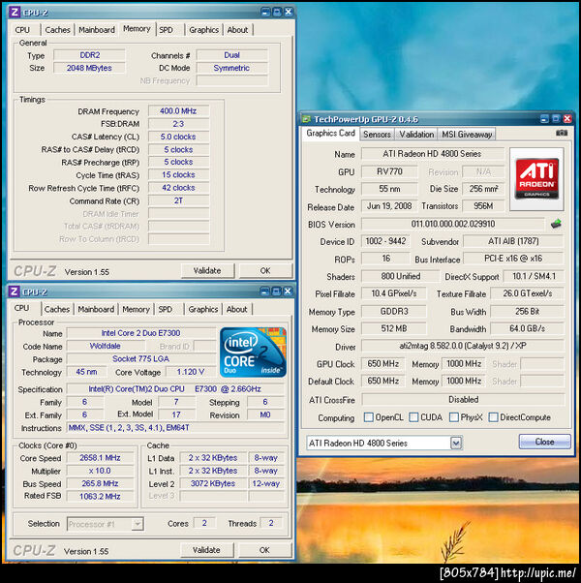
Task: Maximize the top CPU-Z window
Action: 277,13
